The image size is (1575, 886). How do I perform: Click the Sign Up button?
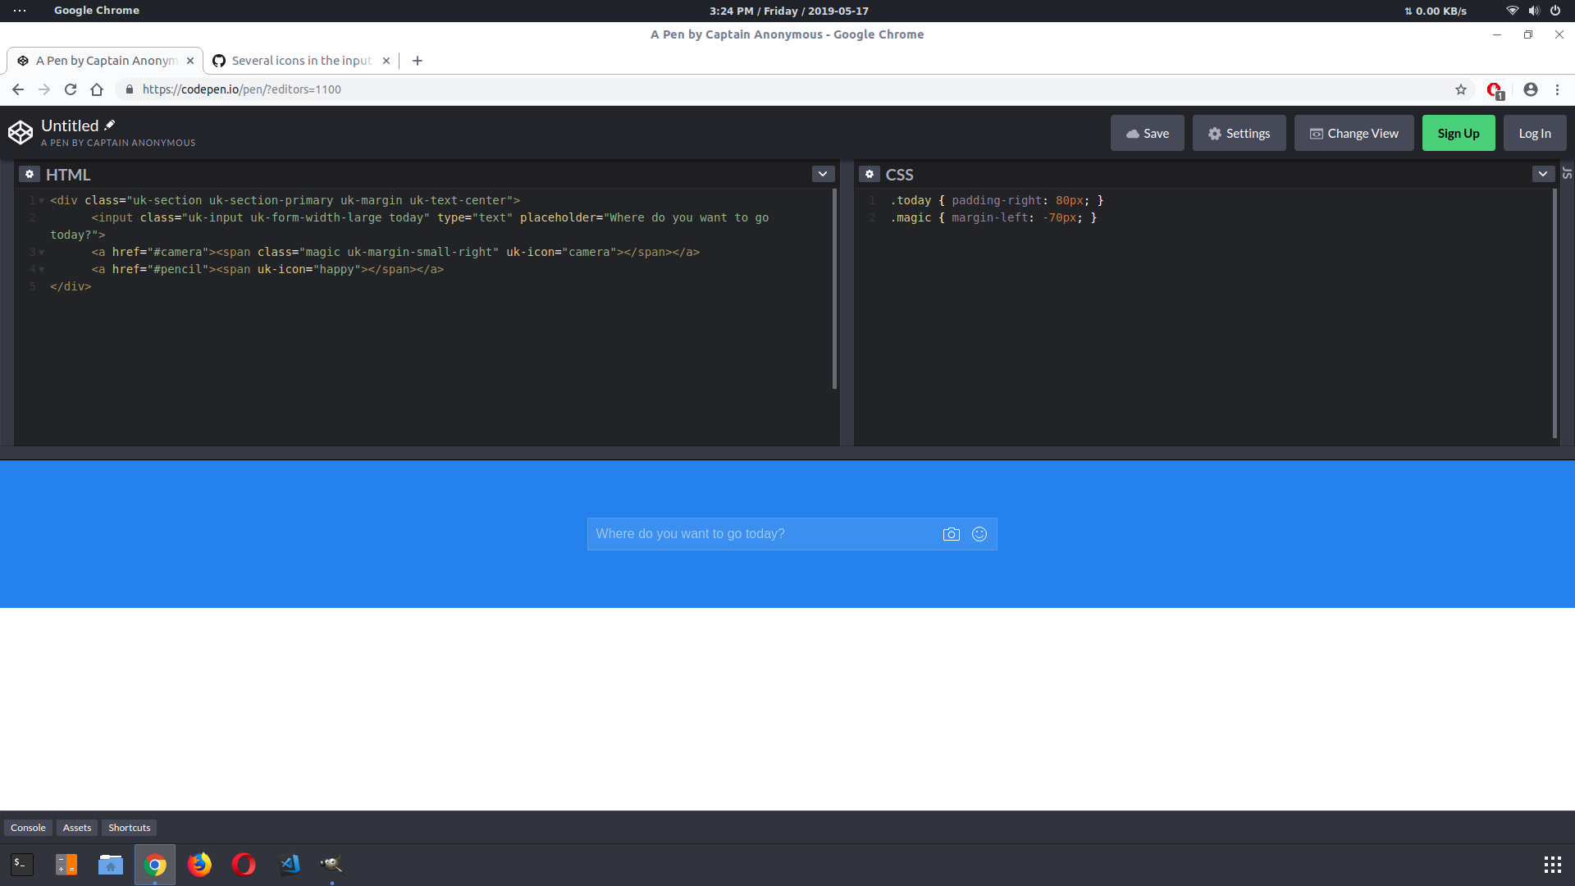(x=1459, y=133)
